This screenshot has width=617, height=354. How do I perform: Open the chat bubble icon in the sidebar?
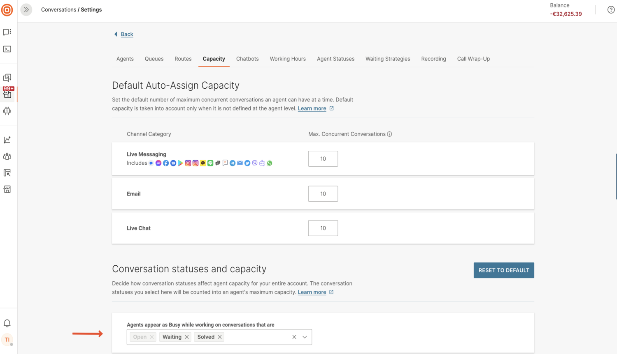(7, 32)
